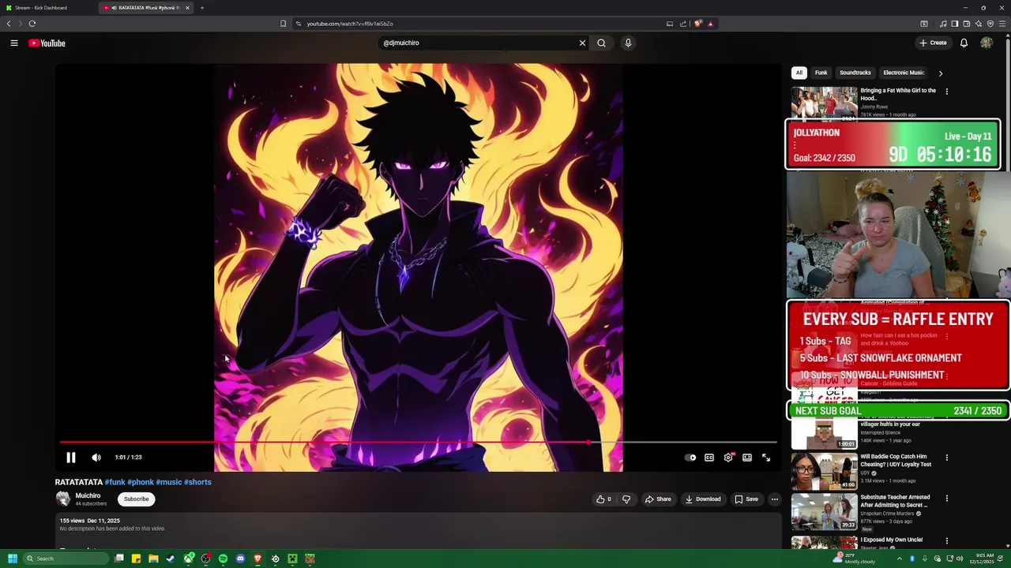Open the Windows Start menu
This screenshot has height=568, width=1011.
coord(13,559)
